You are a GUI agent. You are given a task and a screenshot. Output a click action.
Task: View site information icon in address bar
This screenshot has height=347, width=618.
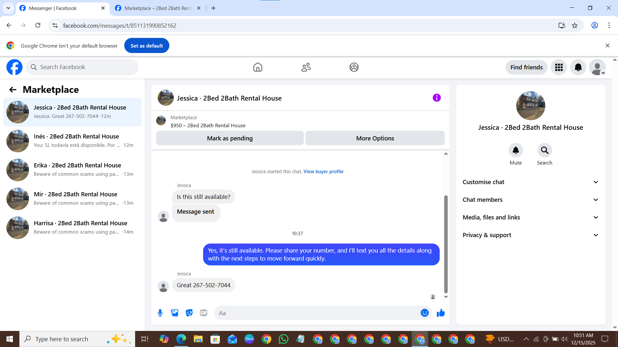55,25
